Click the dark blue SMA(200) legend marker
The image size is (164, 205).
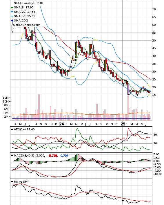click(12, 21)
